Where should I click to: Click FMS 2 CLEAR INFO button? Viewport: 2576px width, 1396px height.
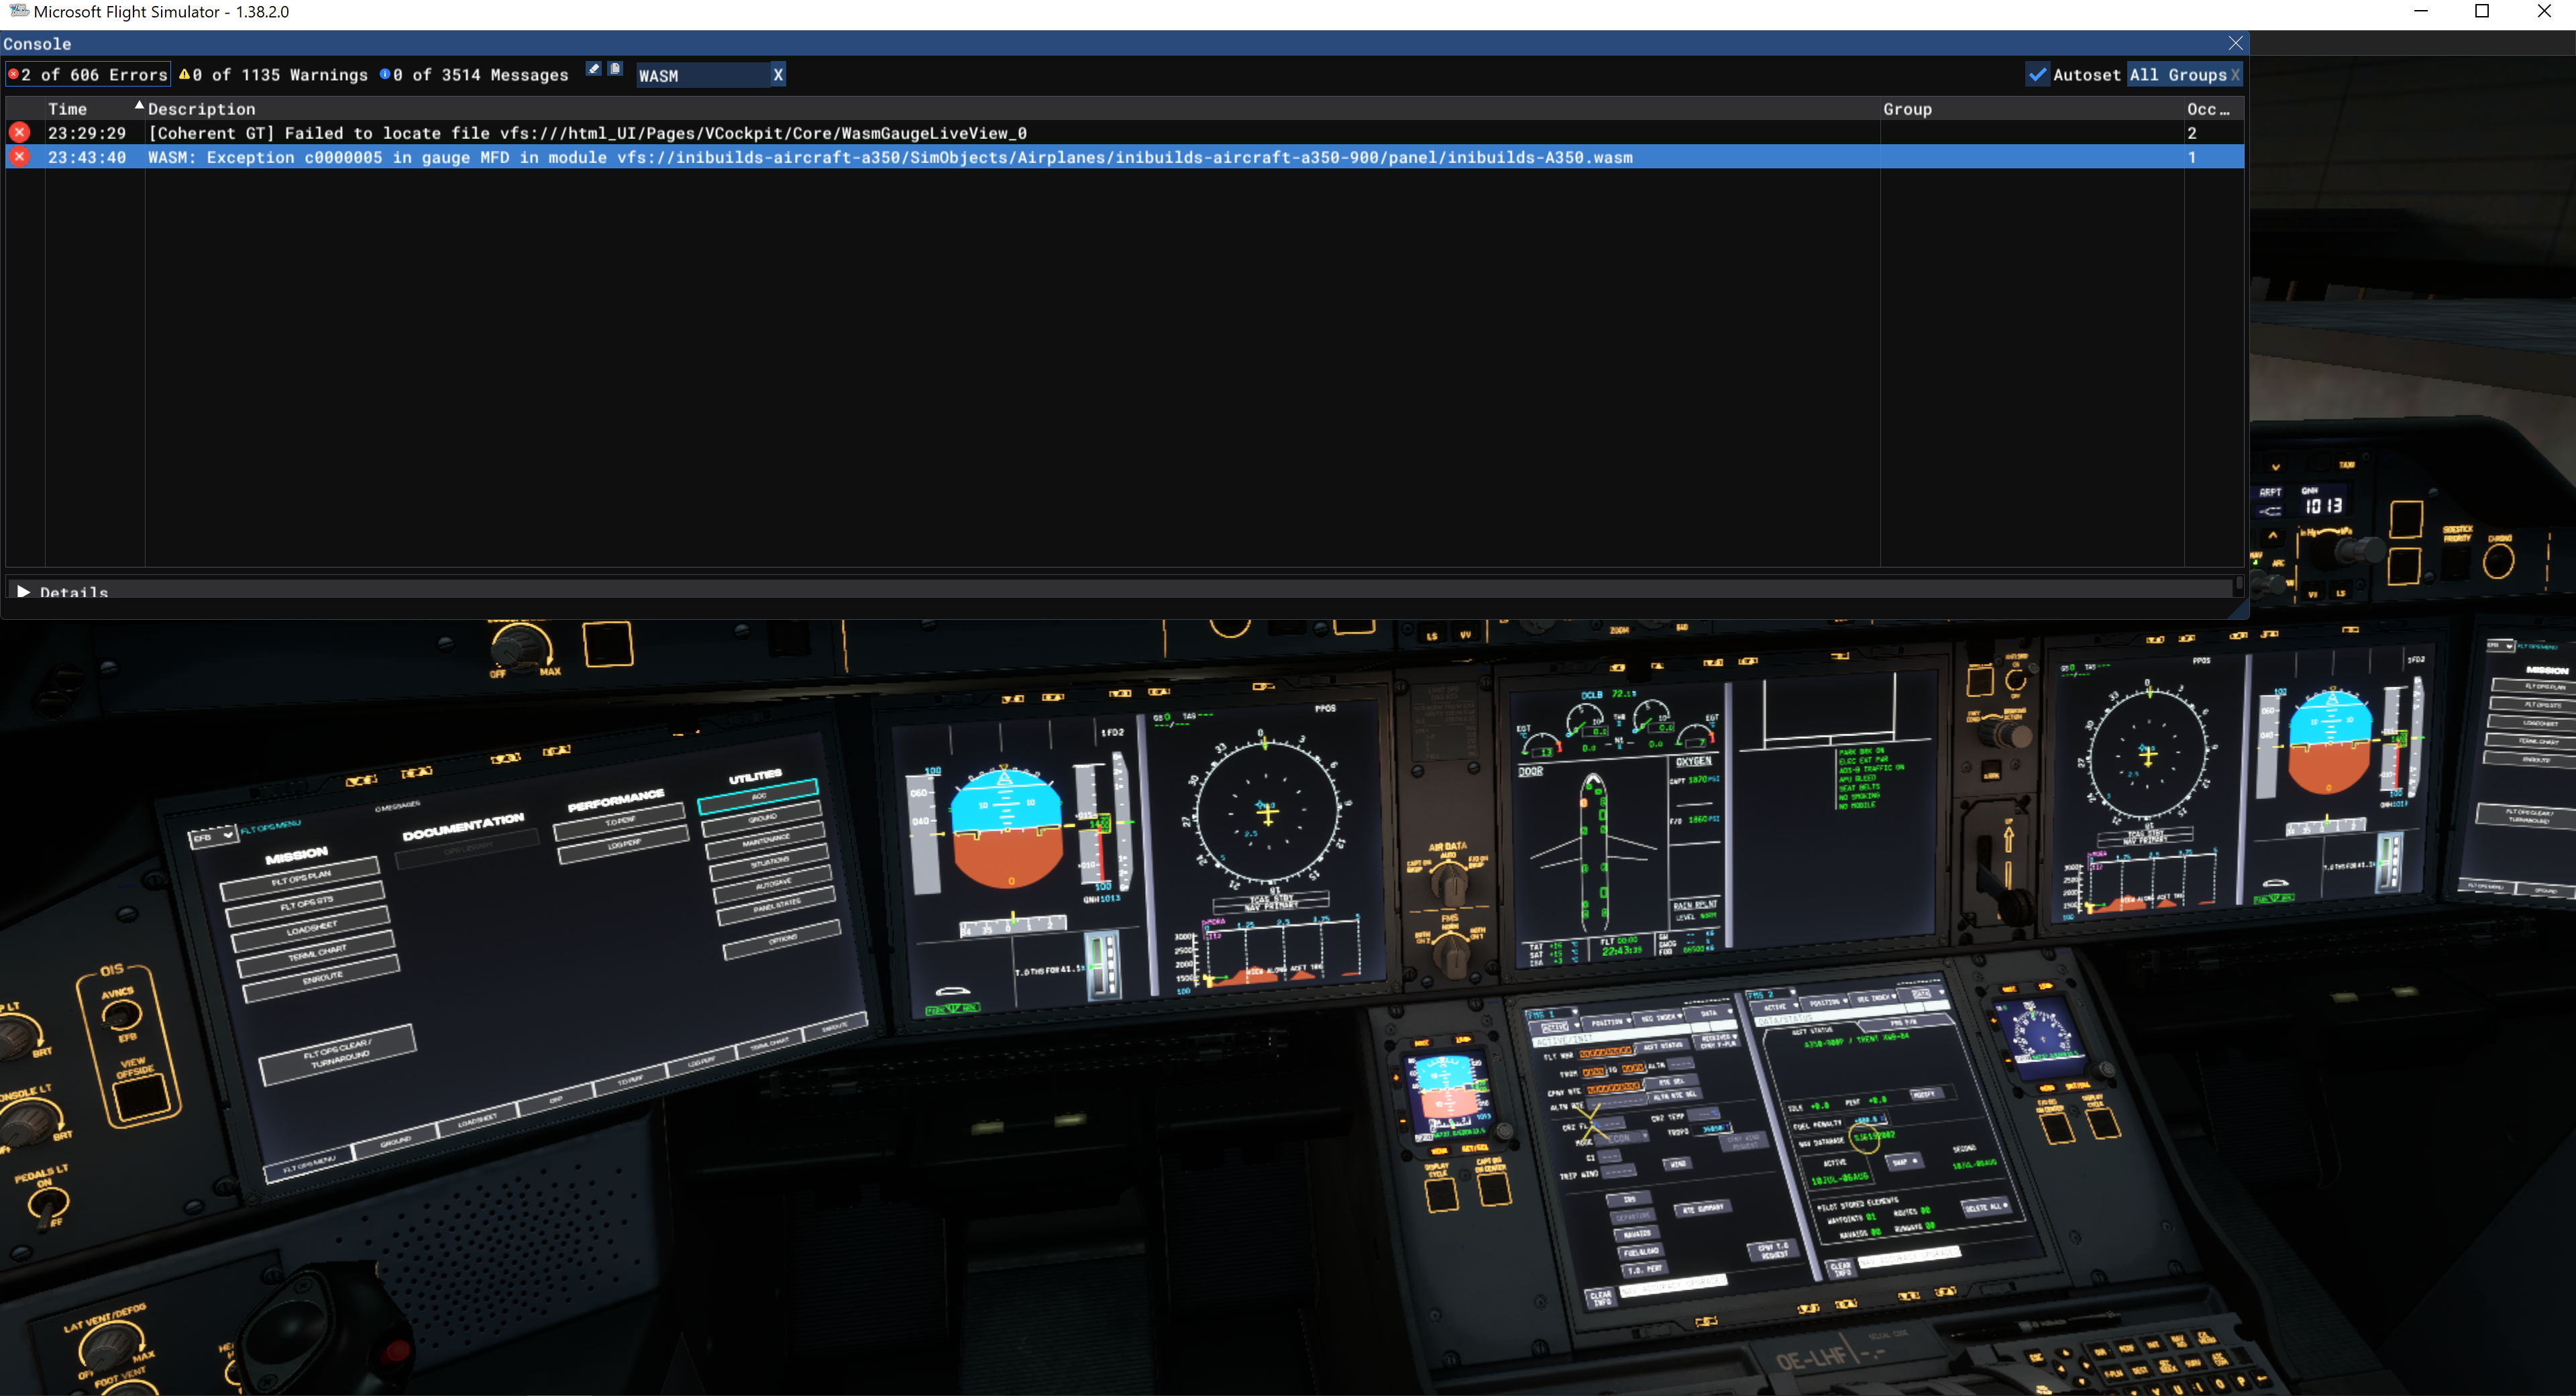(1841, 1268)
